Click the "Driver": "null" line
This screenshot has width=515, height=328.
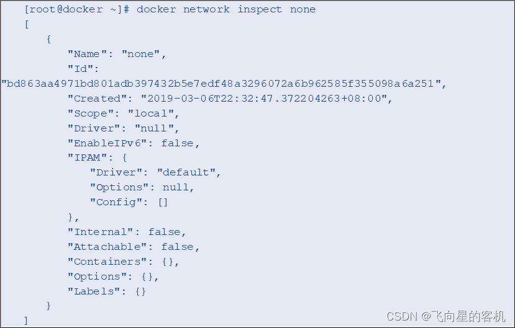(x=123, y=128)
